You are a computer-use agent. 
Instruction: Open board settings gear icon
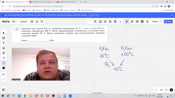[32, 22]
